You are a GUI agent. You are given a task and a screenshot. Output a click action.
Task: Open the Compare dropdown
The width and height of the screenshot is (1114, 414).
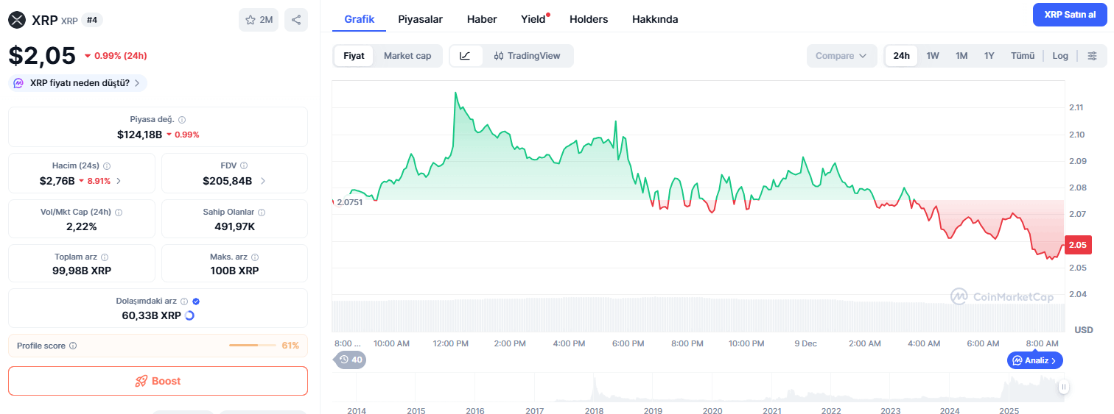pos(841,56)
